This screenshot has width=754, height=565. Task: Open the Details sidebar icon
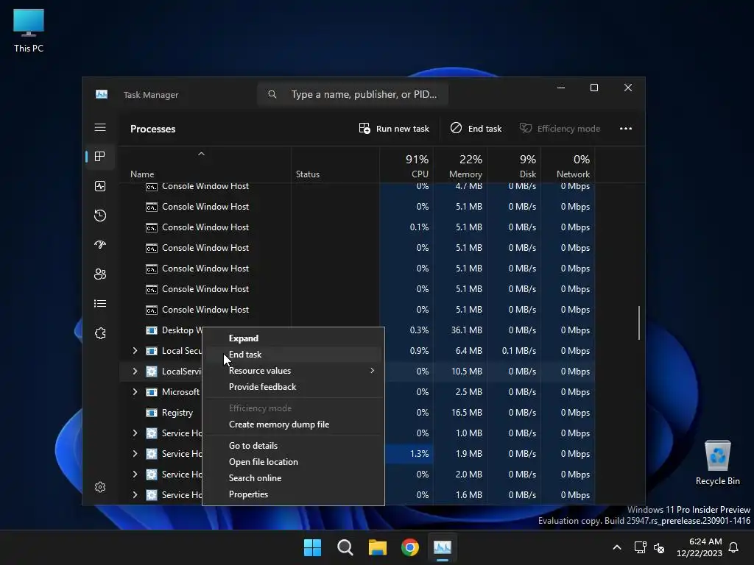pos(100,304)
